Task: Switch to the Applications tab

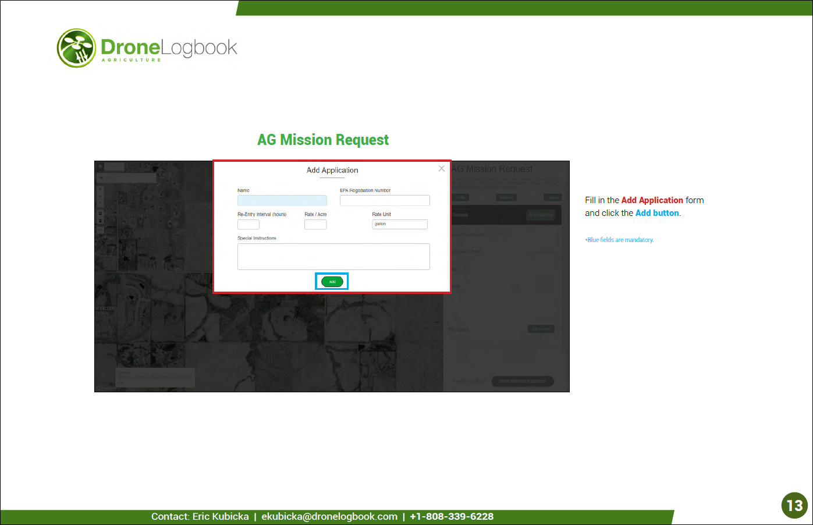Action: pos(541,215)
